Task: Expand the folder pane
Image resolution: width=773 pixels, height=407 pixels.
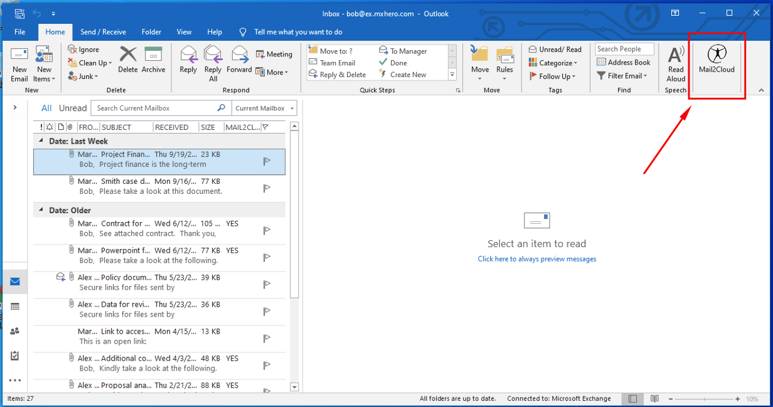Action: tap(15, 108)
